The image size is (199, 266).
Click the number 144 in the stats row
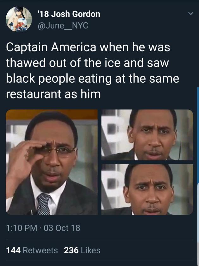point(13,250)
